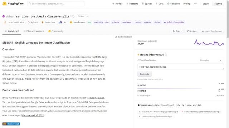Open the Hartmann et al. 2022 paper link
229x128 pixels.
(x=33, y=115)
